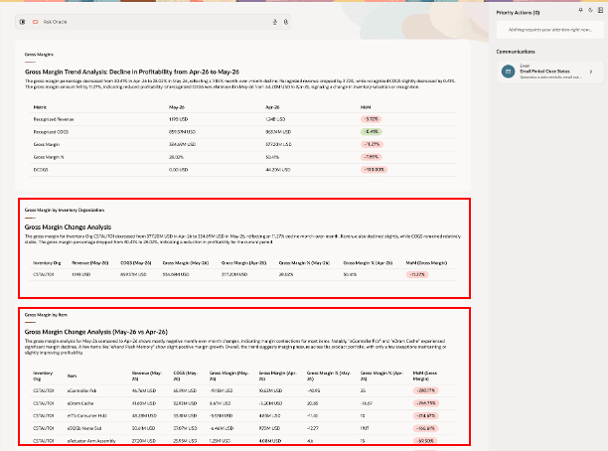Click the 0.00 USD value in the DCOGS row
Screen dimensions: 608x451
point(179,170)
